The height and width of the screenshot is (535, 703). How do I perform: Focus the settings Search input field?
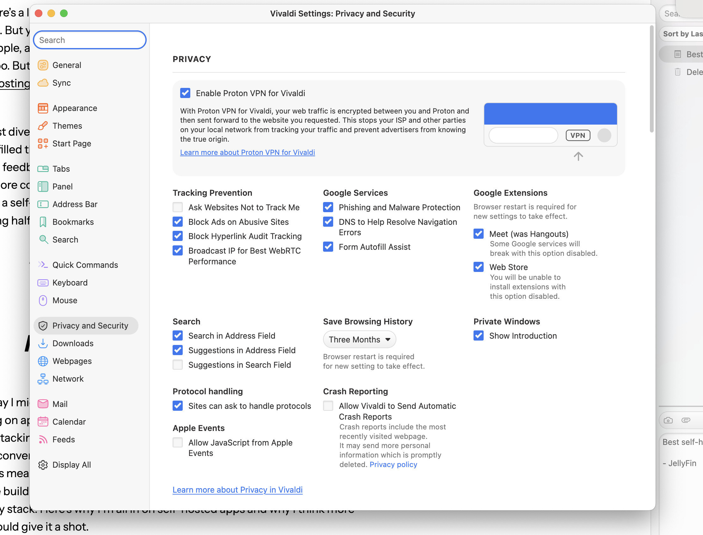click(x=90, y=40)
